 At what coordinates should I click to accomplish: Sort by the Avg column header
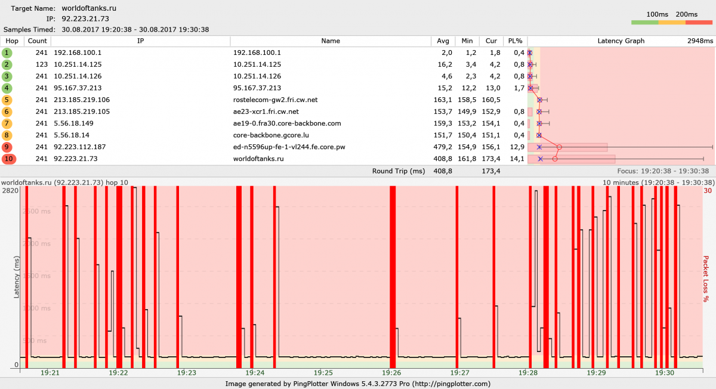443,41
